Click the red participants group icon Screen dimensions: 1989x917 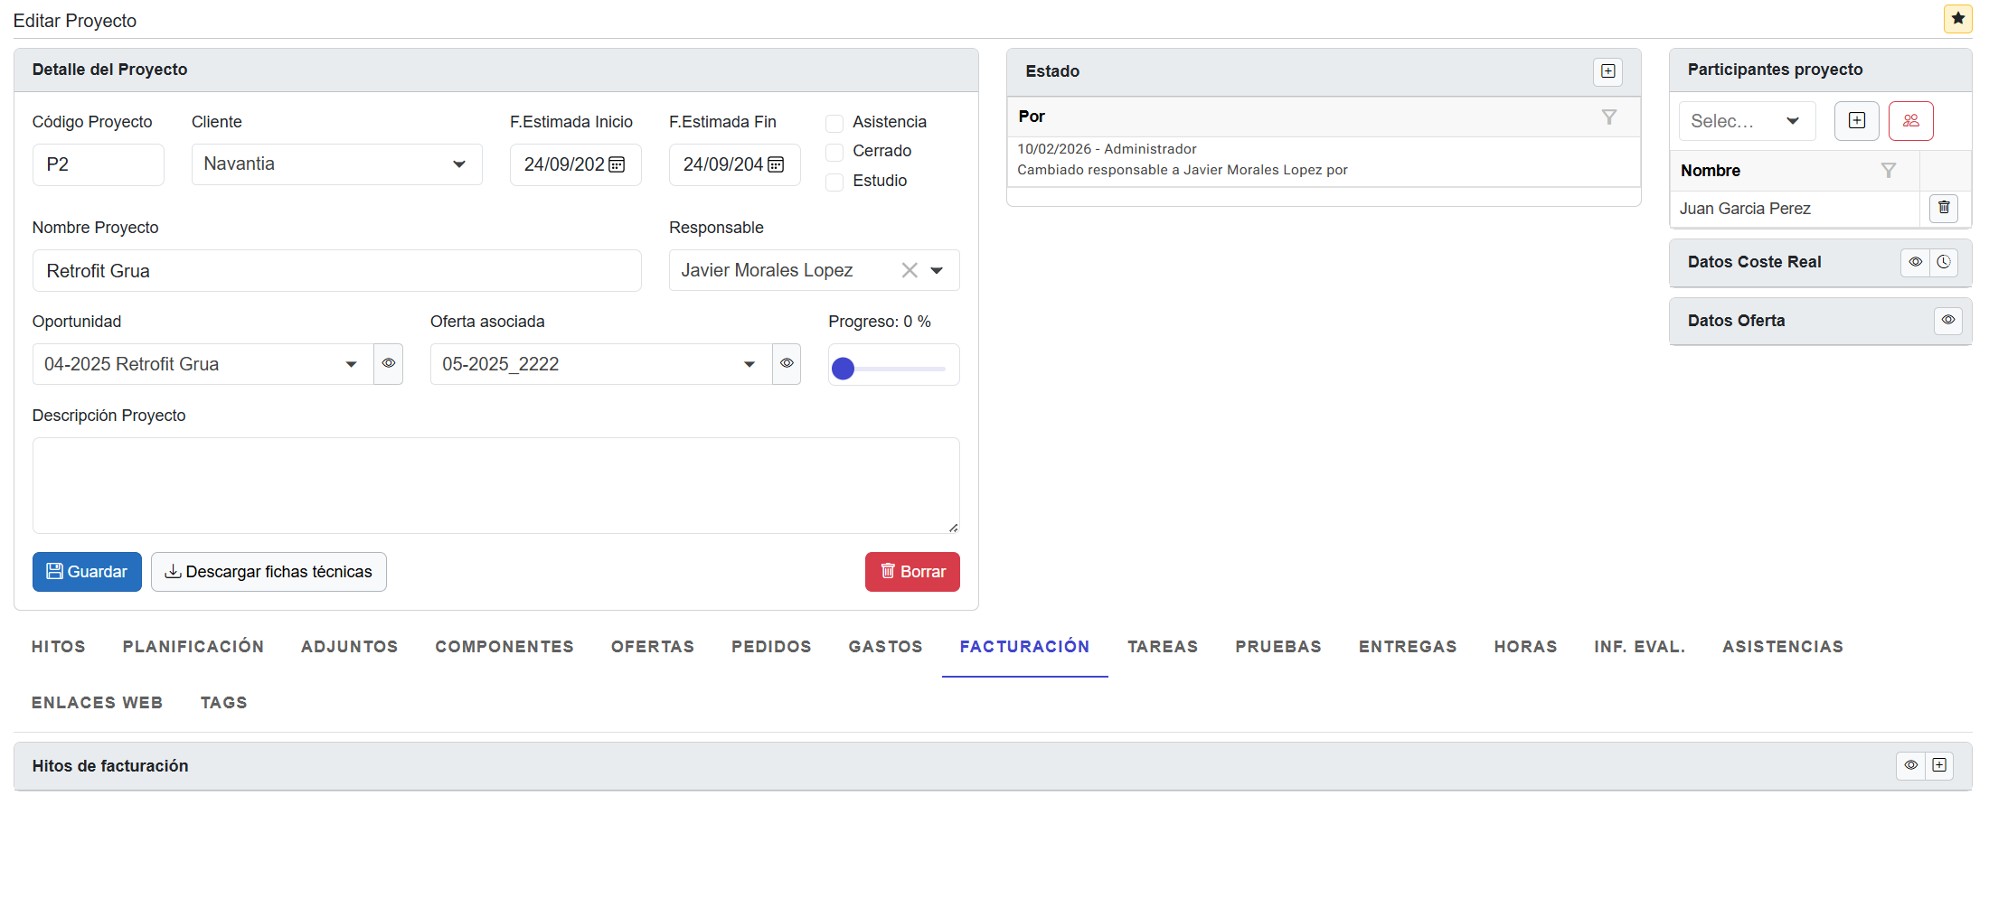[1910, 121]
